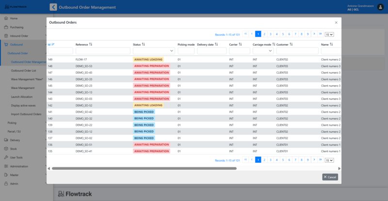The height and width of the screenshot is (201, 388).
Task: Close the Outbound Orders dialog
Action: point(336,22)
